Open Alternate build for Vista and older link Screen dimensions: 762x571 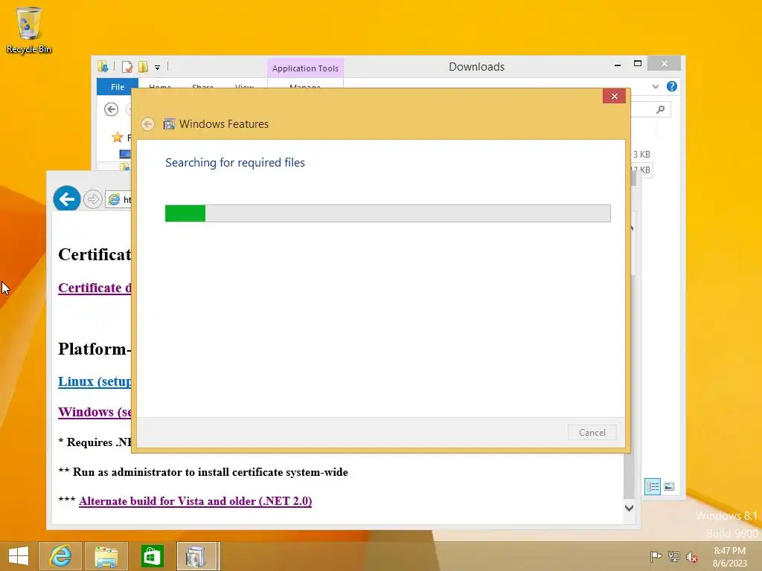(x=196, y=501)
